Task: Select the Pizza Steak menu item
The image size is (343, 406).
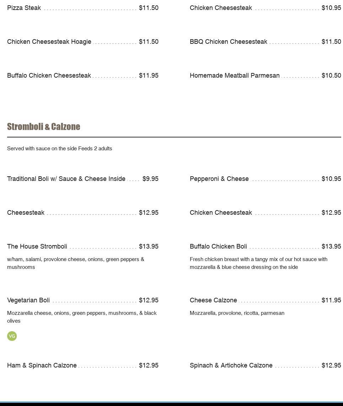Action: click(x=24, y=8)
